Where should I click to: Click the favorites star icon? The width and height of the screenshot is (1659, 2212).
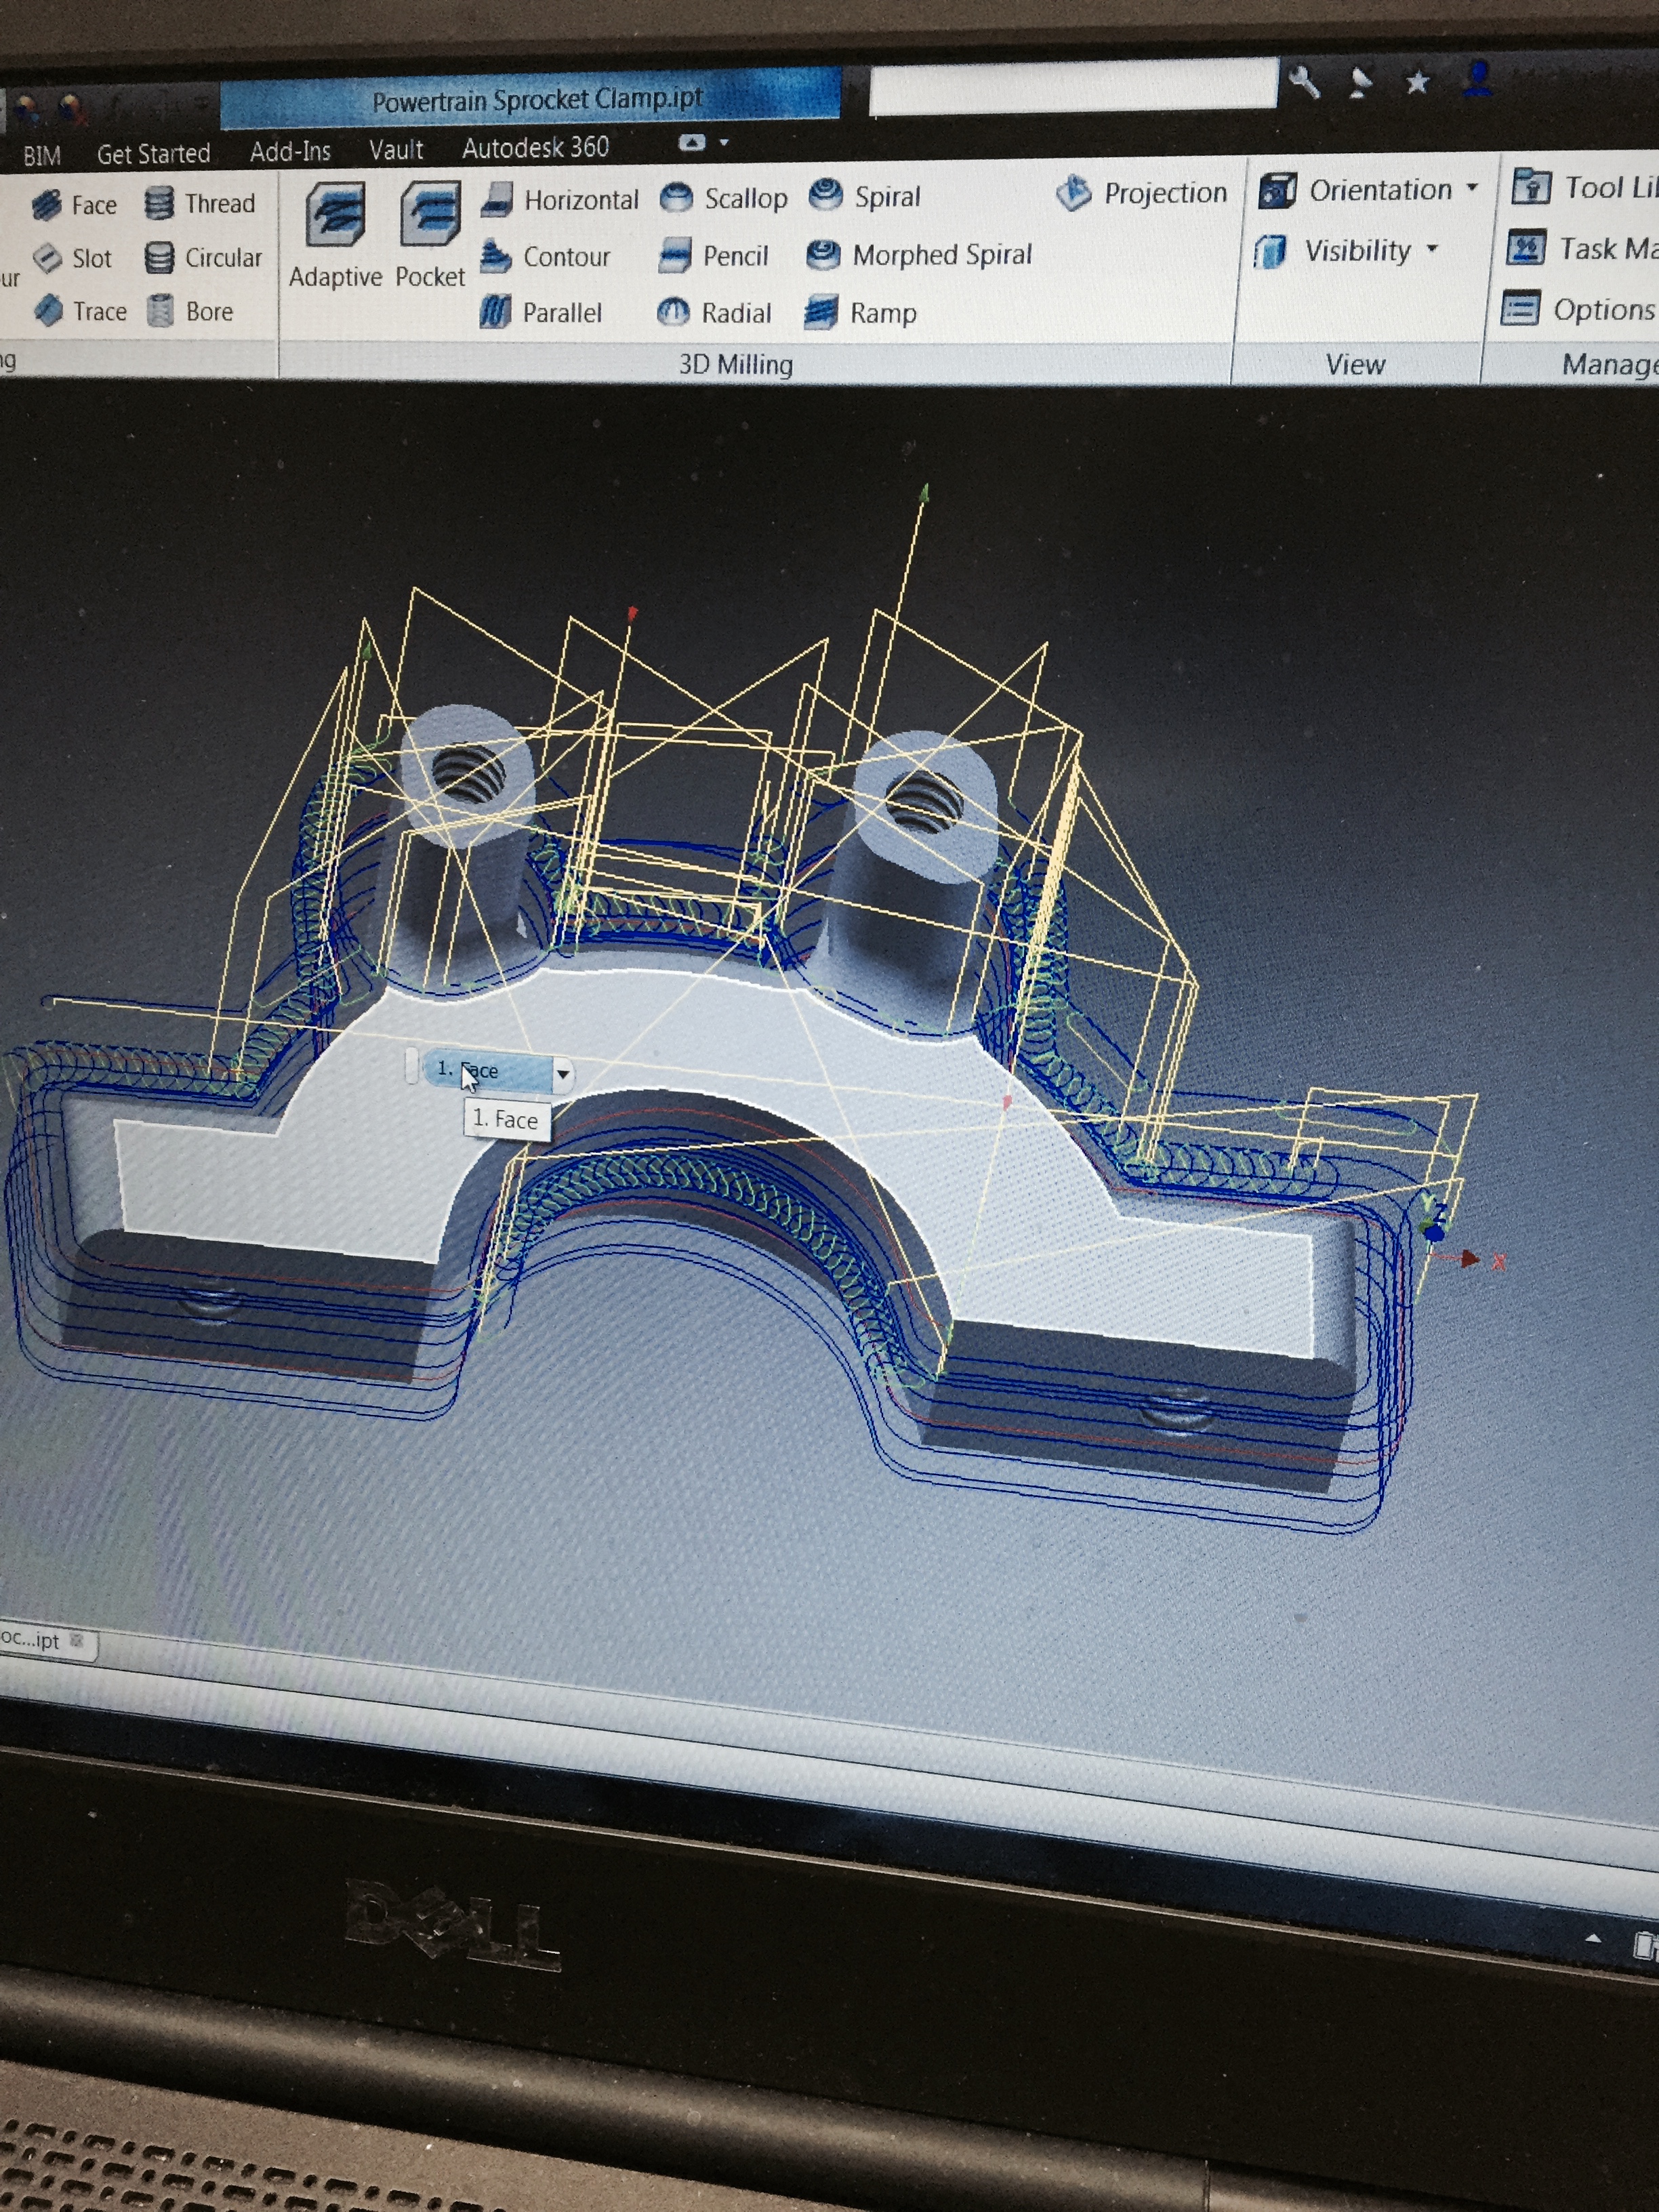(x=1416, y=82)
